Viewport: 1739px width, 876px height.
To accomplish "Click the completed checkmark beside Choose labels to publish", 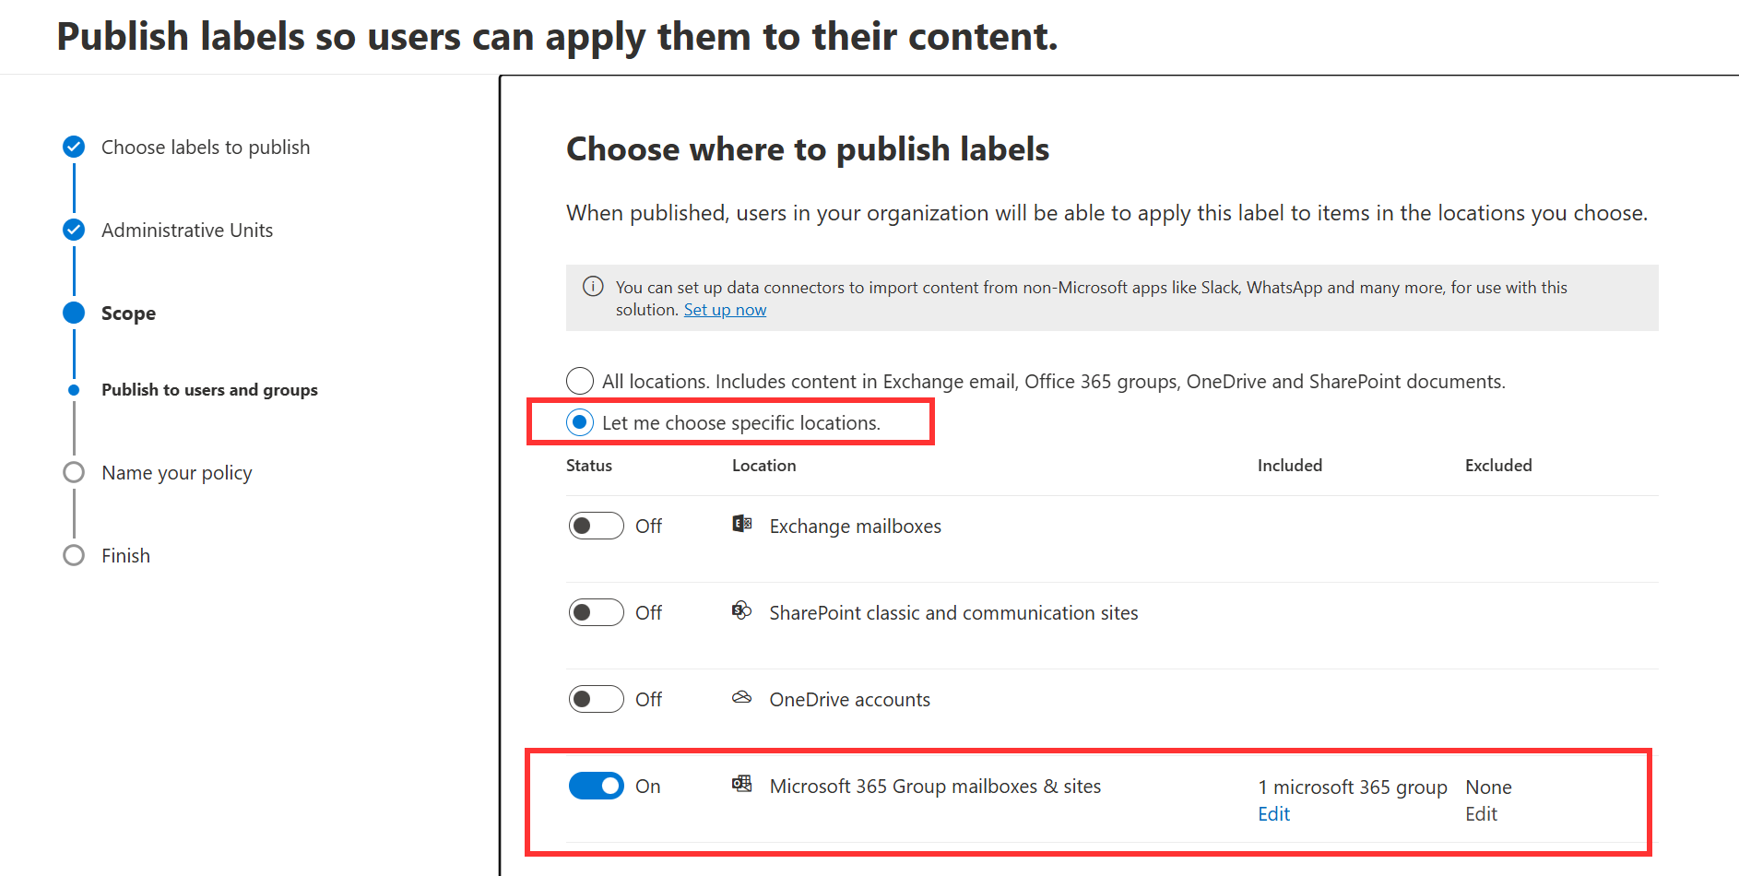I will (73, 147).
